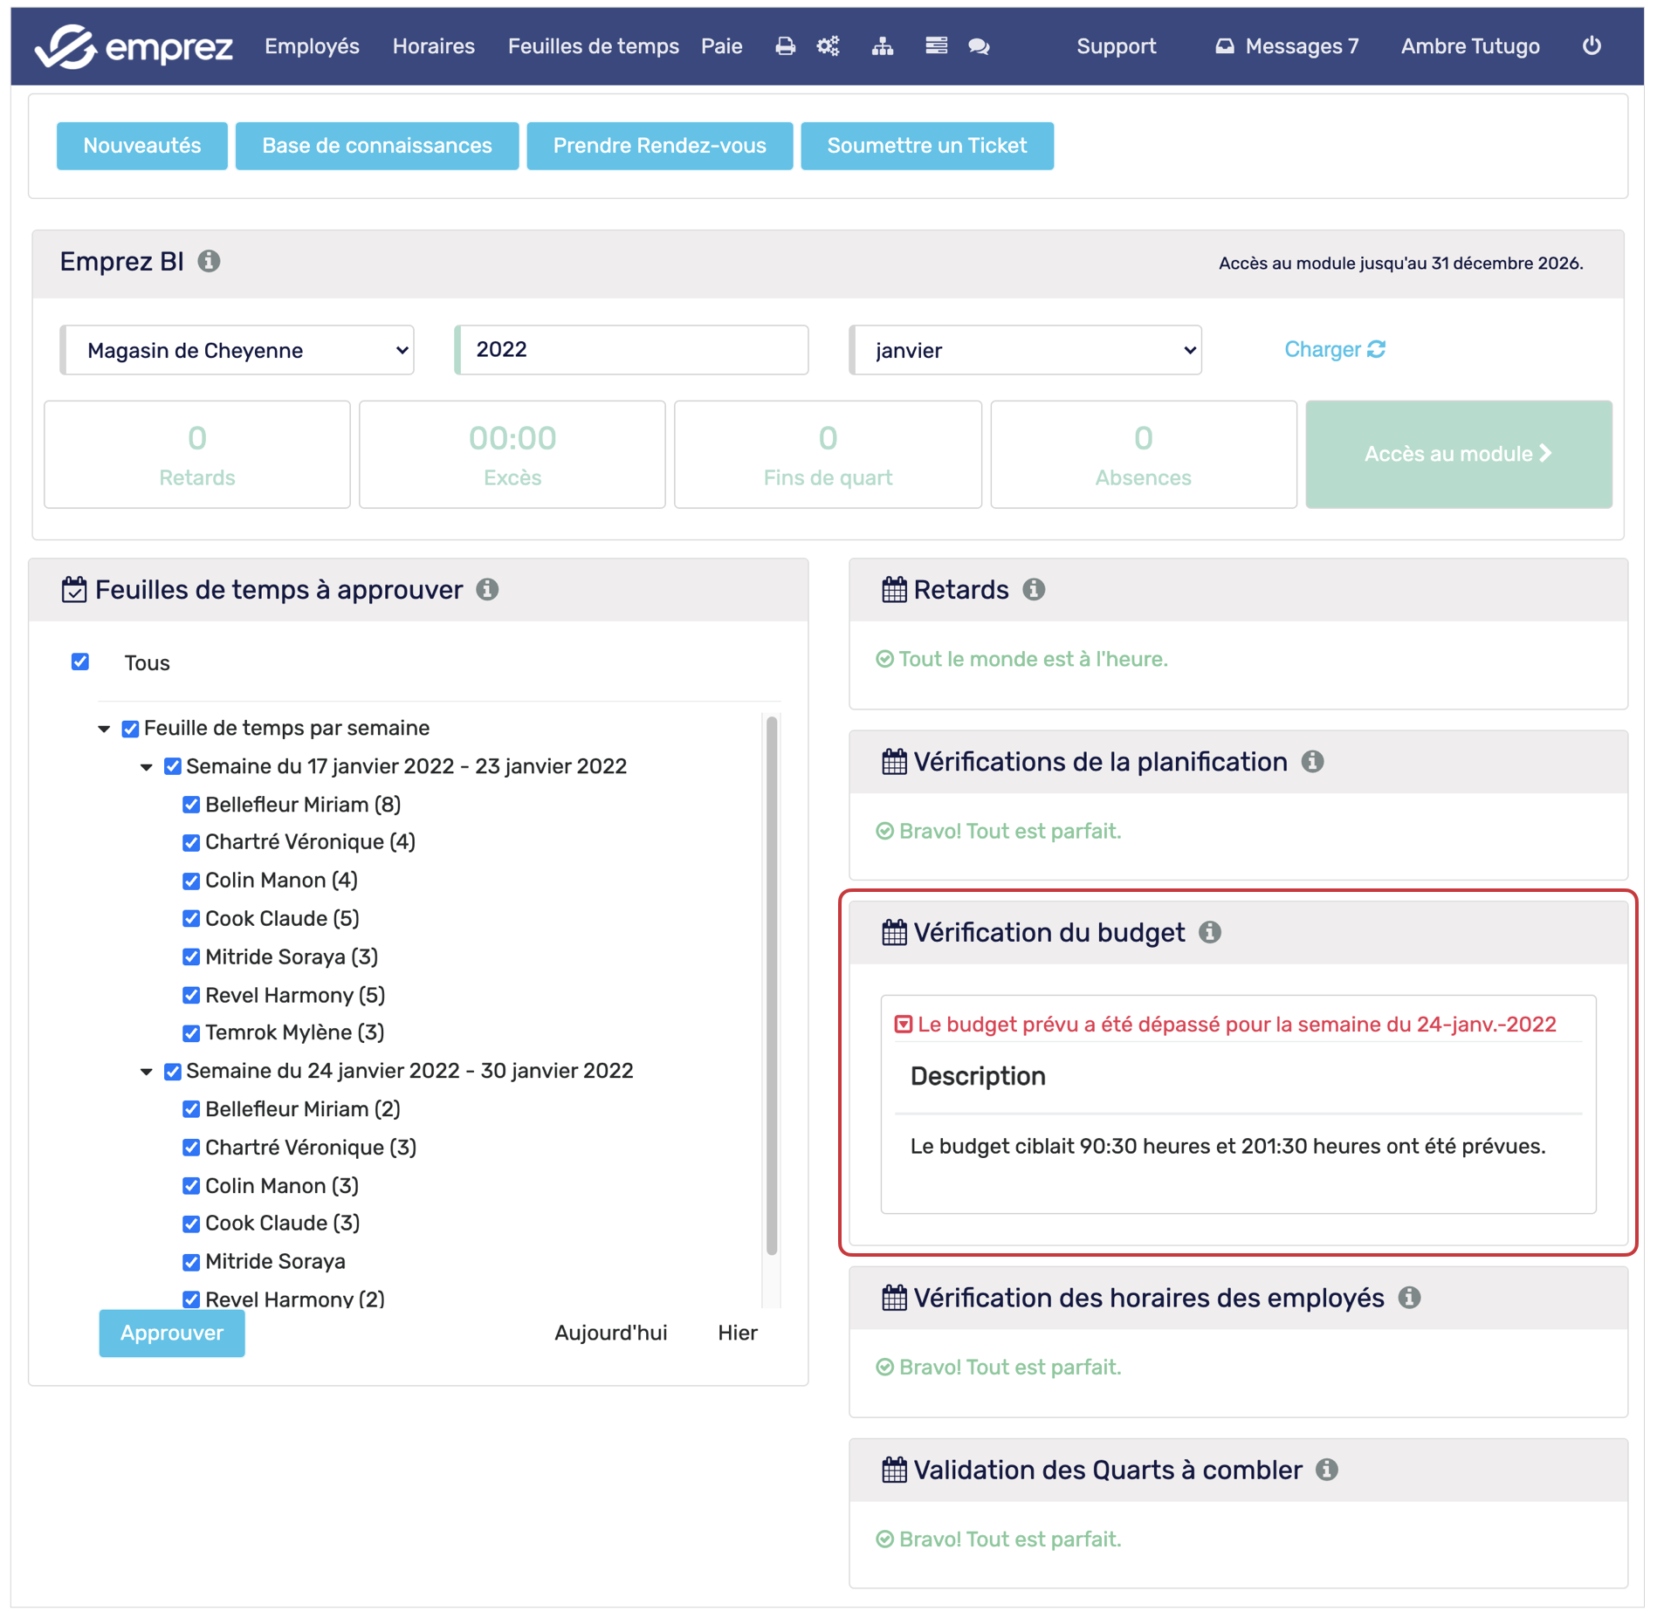The width and height of the screenshot is (1657, 1618).
Task: Open the Feuilles de temps menu
Action: pos(594,46)
